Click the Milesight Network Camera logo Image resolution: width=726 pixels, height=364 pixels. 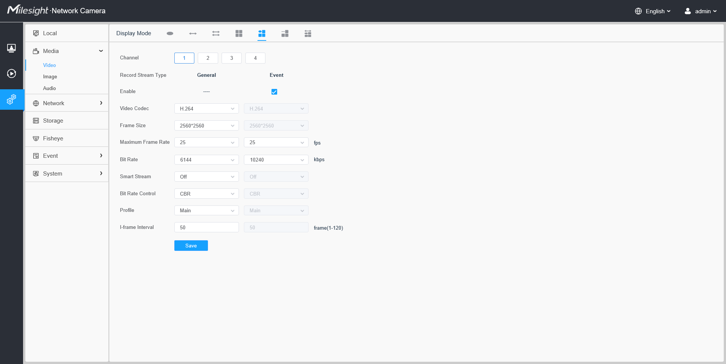point(56,10)
